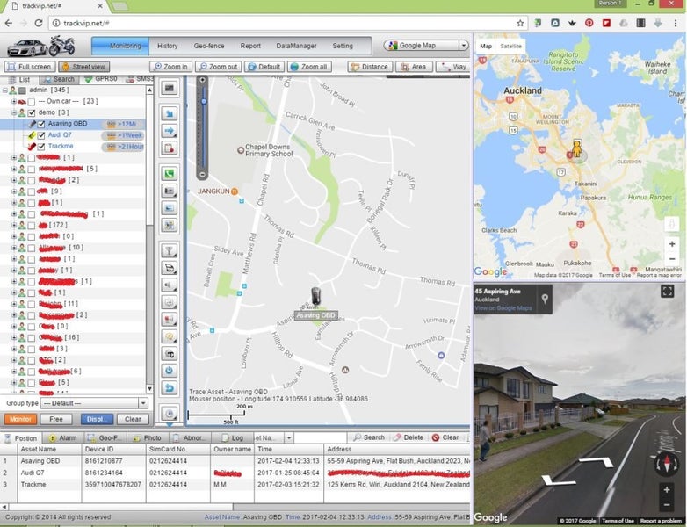
Task: Click the Asaving OBD car marker on map
Action: (315, 296)
